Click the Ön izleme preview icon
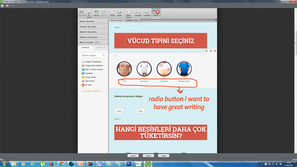 (89, 13)
